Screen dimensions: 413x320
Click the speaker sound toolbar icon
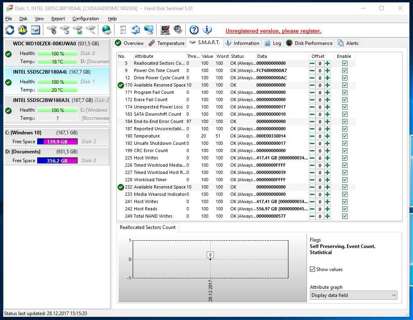tap(178, 30)
